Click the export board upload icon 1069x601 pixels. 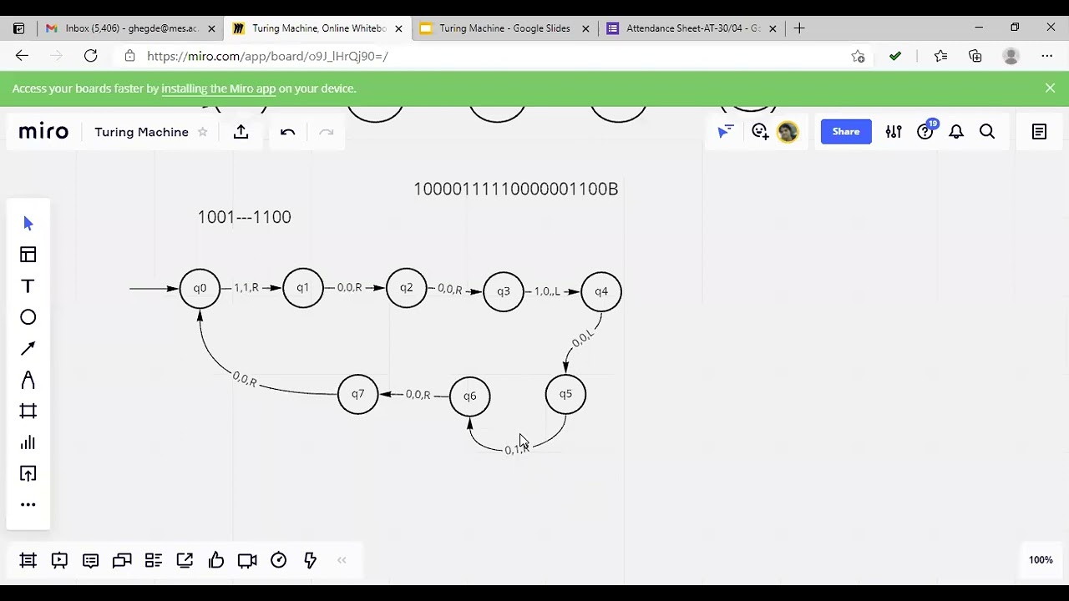pos(241,132)
